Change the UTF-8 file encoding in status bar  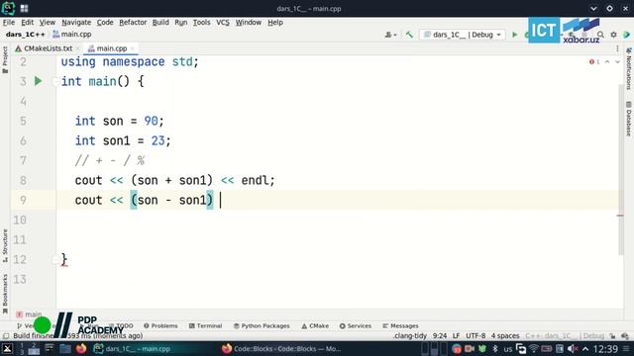tap(475, 336)
